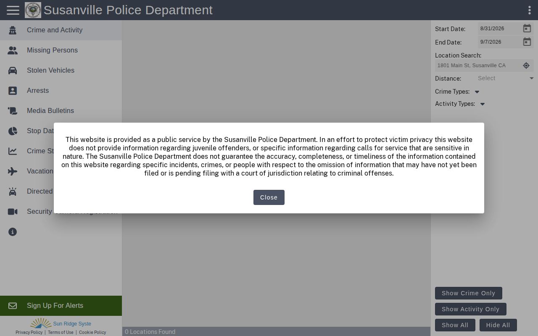Click the Missing Persons people icon
This screenshot has width=538, height=336.
(13, 50)
